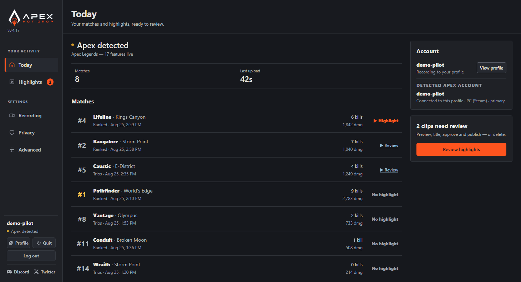Open the Twitter link
The image size is (521, 282).
click(x=45, y=272)
